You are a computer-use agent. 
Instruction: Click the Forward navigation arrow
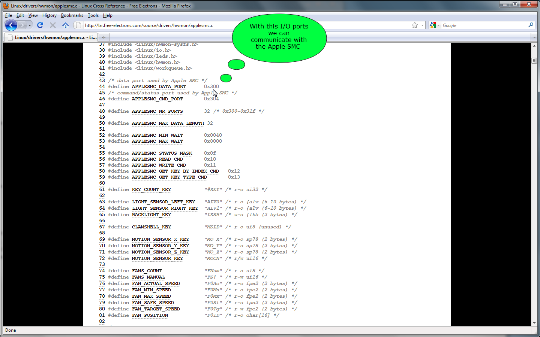23,25
